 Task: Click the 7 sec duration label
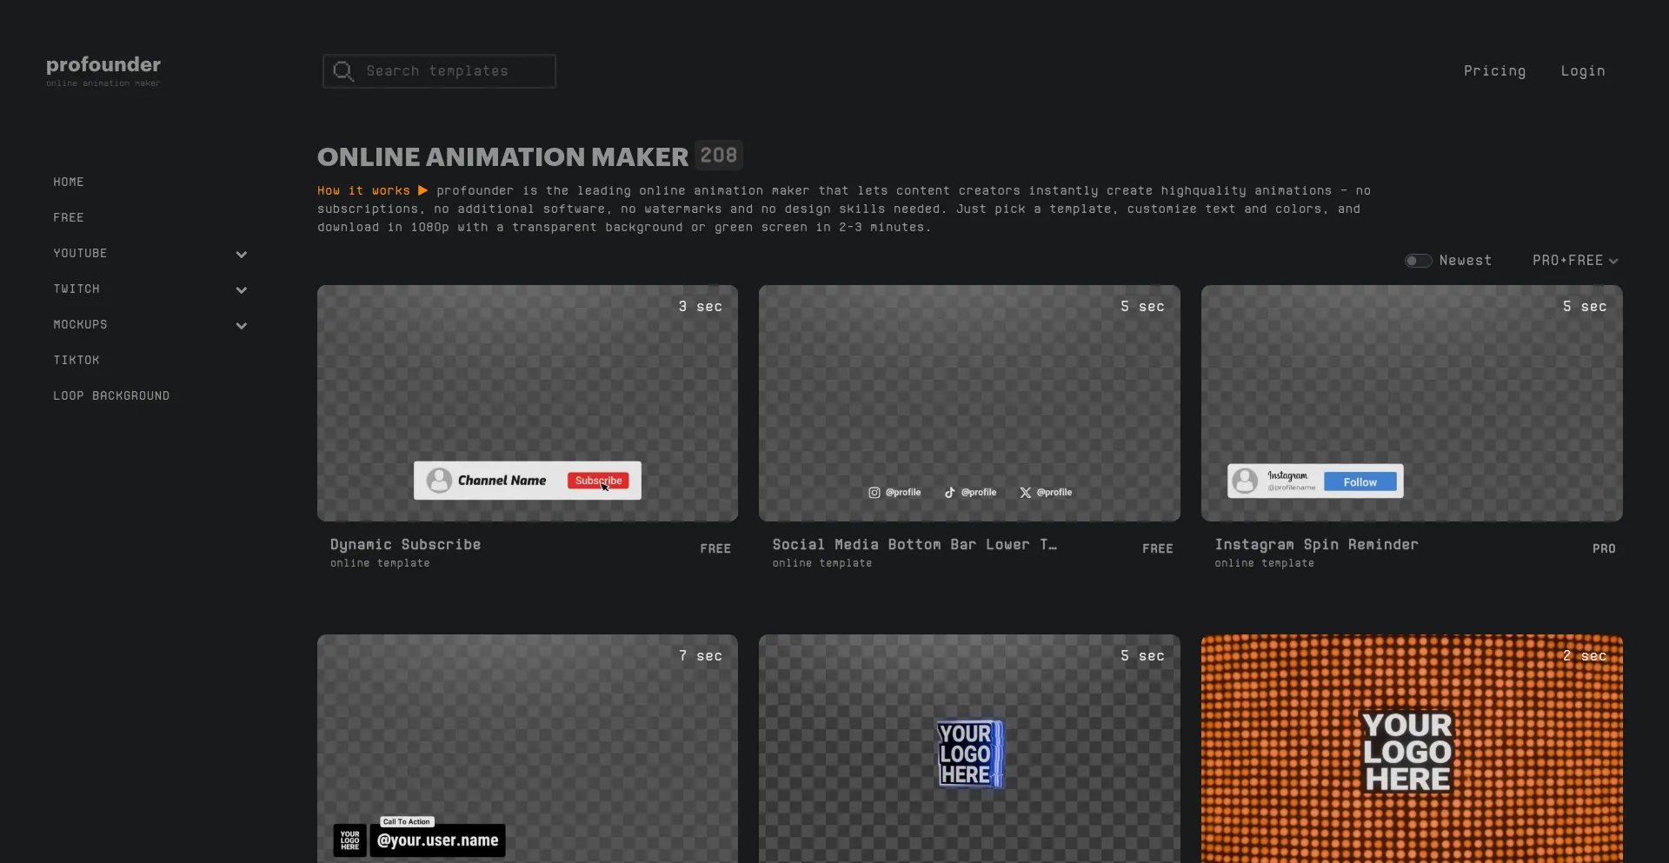701,656
